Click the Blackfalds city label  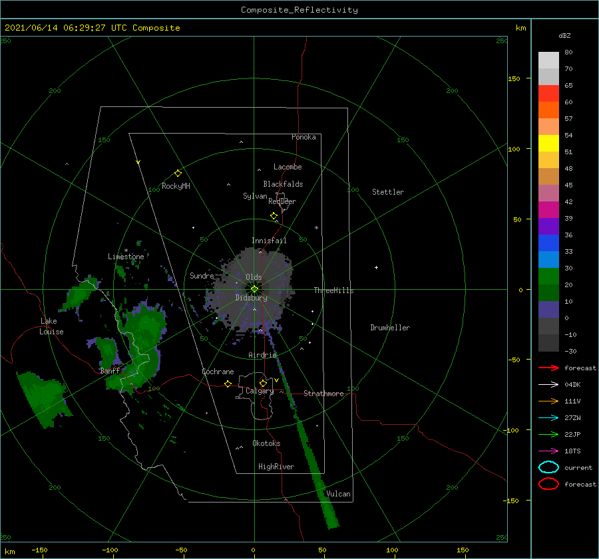(x=283, y=184)
